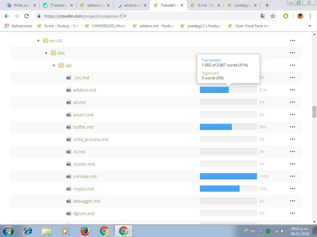Open more options for _toc.md
317x237 pixels.
tap(292, 77)
